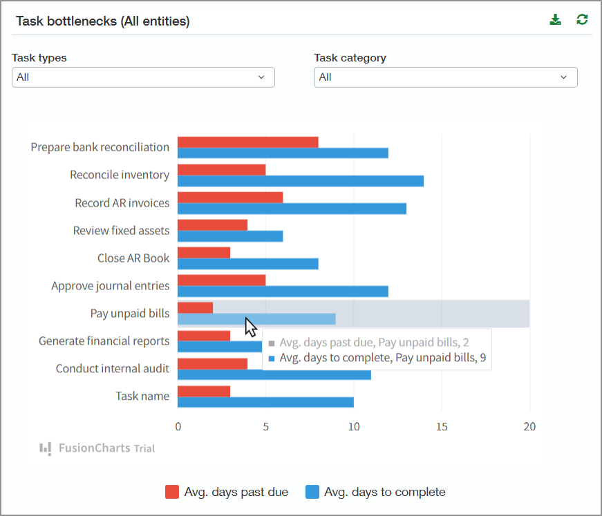Click the Task bottlenecks (All entities) title

102,21
